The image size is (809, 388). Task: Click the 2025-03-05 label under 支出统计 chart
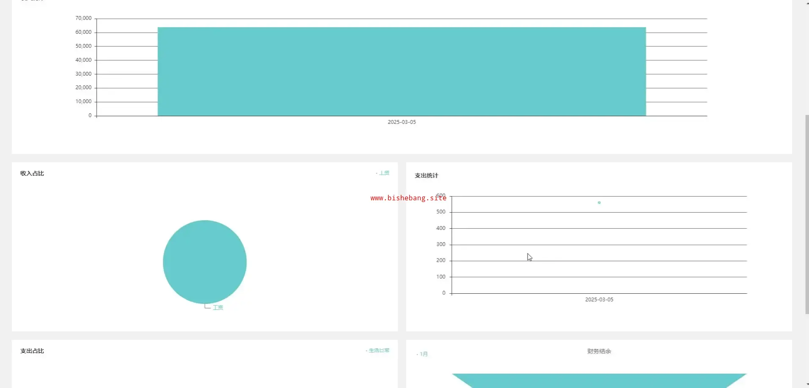[599, 300]
